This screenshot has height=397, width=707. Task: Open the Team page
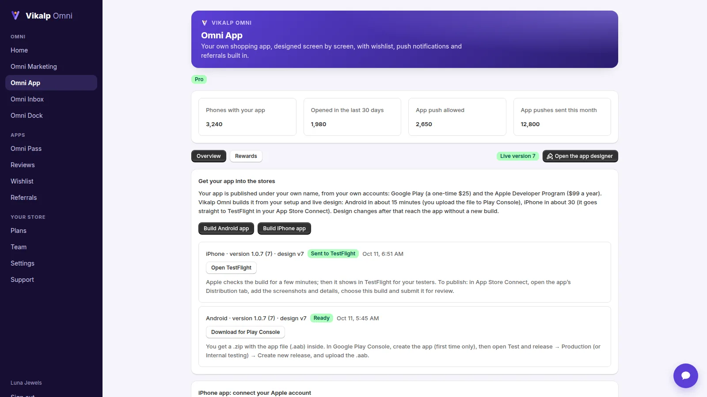51,247
